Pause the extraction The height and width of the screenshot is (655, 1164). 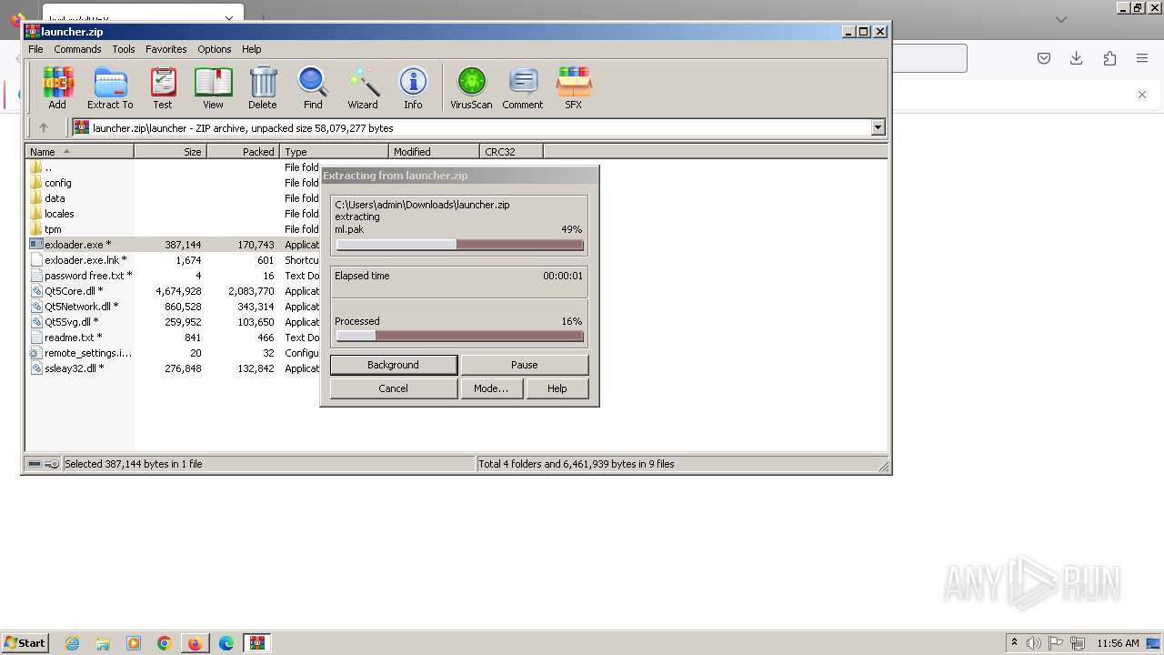[x=525, y=365]
